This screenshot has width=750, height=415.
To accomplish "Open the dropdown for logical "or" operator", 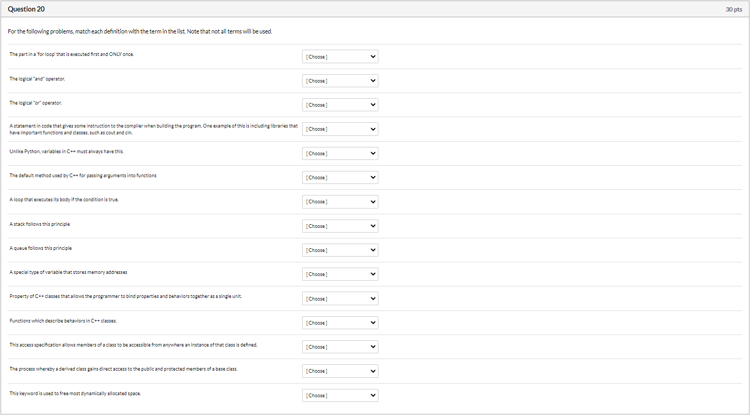I will [x=340, y=105].
